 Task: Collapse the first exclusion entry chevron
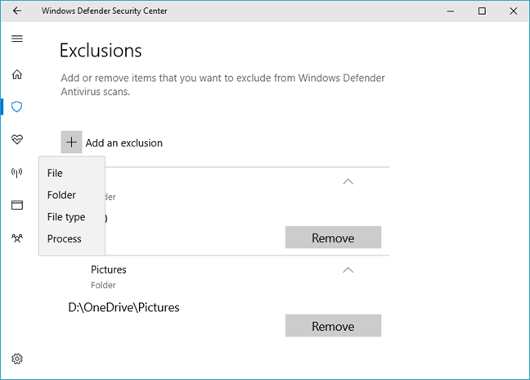pyautogui.click(x=348, y=182)
